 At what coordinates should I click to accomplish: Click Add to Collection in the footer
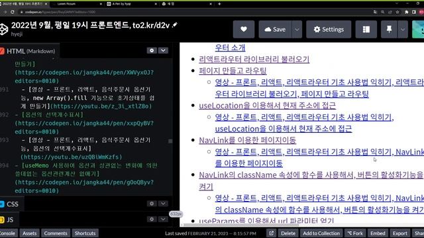click(321, 233)
